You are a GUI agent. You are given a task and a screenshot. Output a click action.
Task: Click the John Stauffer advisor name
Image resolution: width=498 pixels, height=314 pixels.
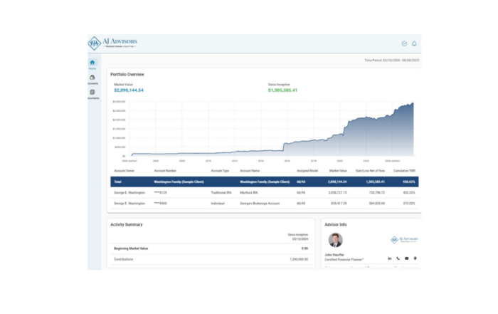pos(334,255)
